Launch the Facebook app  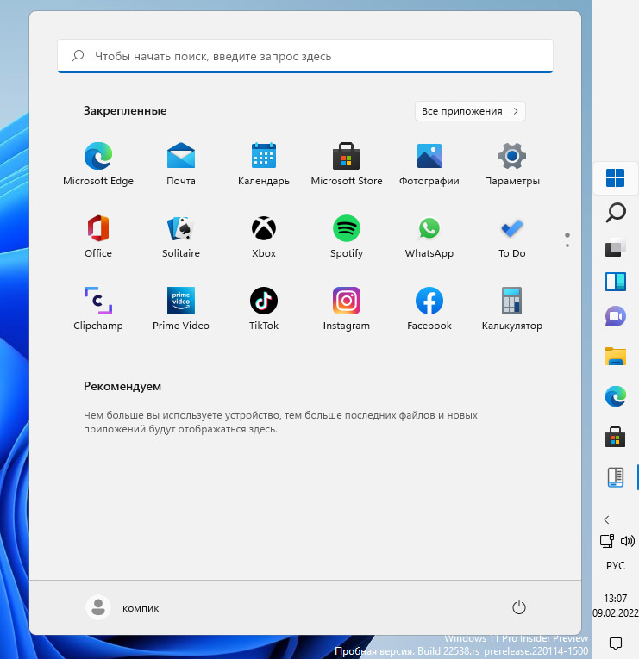click(429, 309)
